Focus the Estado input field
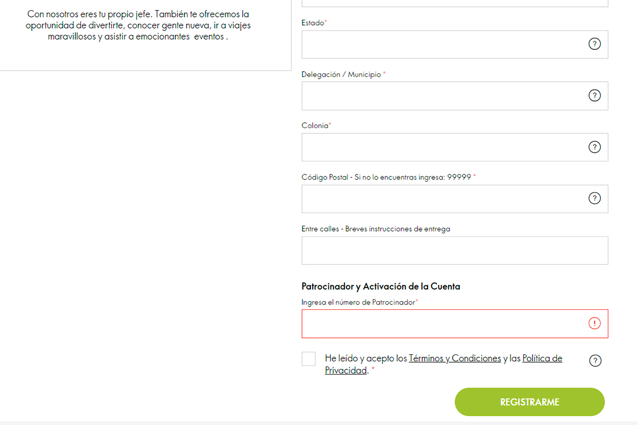638x425 pixels. [455, 44]
